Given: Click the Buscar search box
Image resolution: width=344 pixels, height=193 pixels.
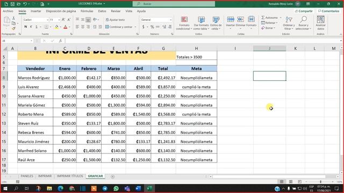Looking at the screenshot, I should point(174,4).
